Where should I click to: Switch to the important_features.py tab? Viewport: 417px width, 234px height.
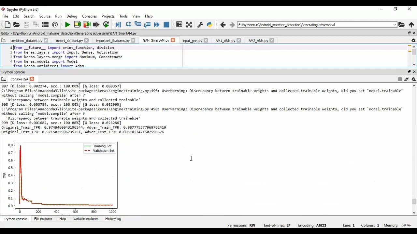pyautogui.click(x=113, y=41)
